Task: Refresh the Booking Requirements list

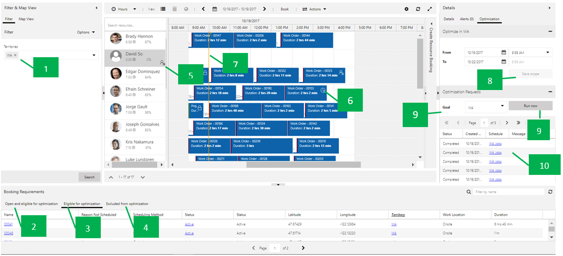Action: pyautogui.click(x=550, y=192)
